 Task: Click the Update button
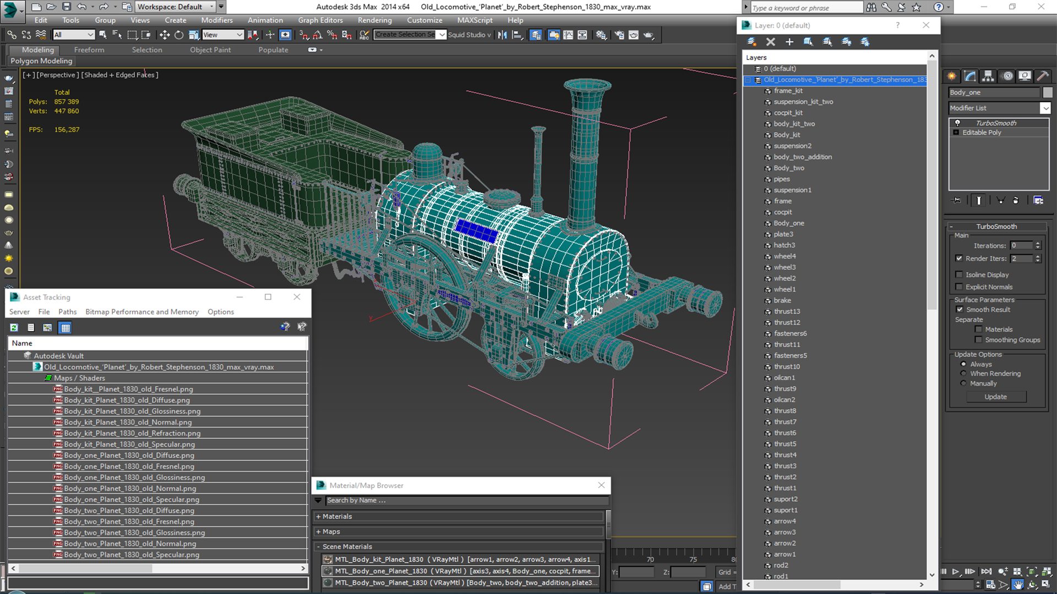(995, 397)
